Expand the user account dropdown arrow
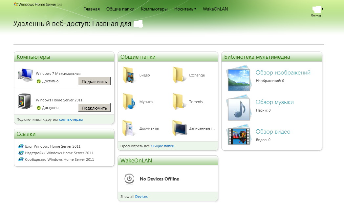This screenshot has height=211, width=344. click(322, 9)
